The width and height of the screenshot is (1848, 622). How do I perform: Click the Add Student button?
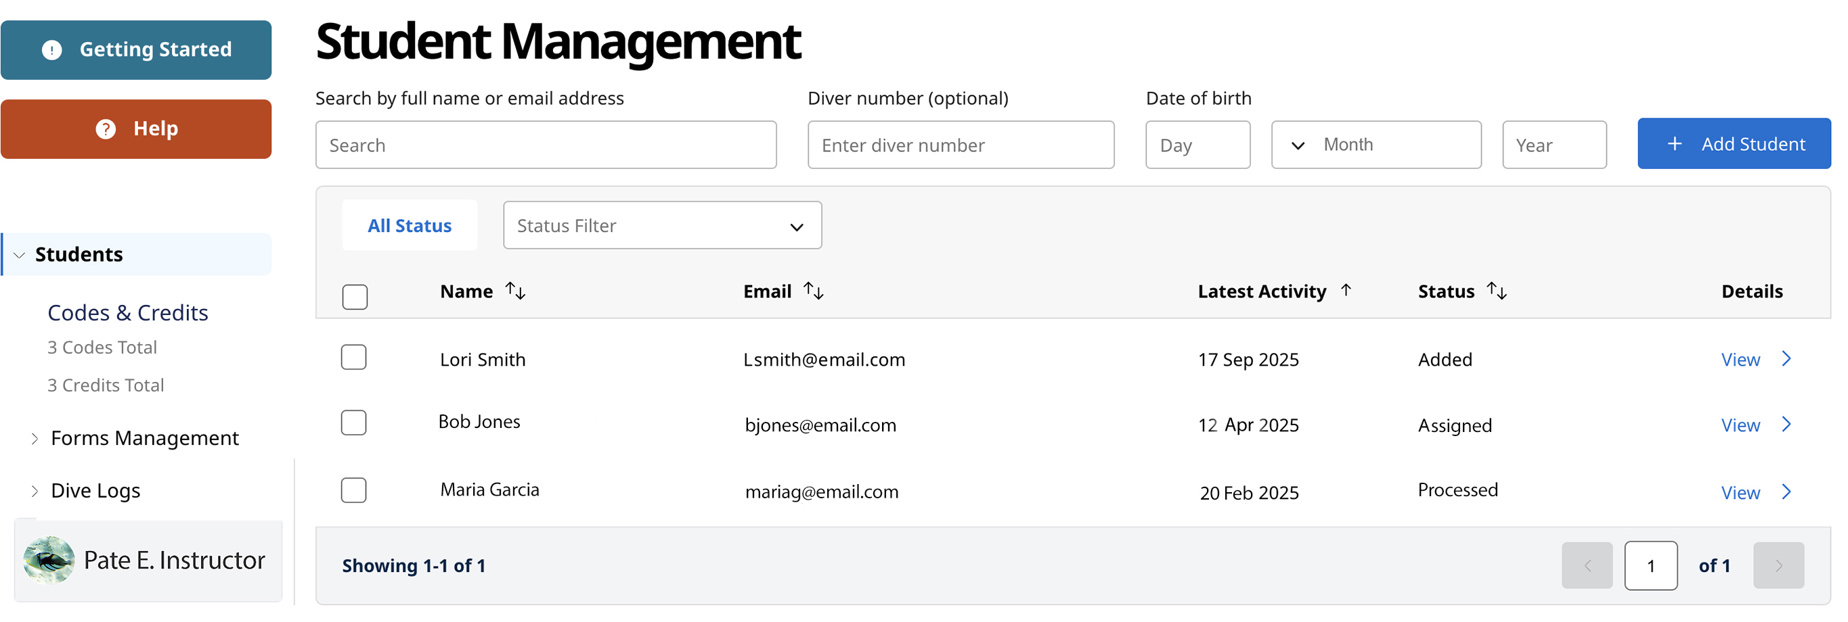[1735, 145]
